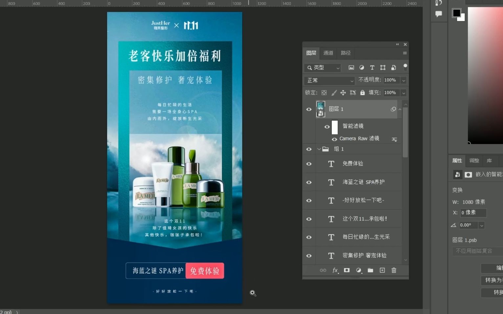Create a new group folder icon
503x314 pixels.
370,270
